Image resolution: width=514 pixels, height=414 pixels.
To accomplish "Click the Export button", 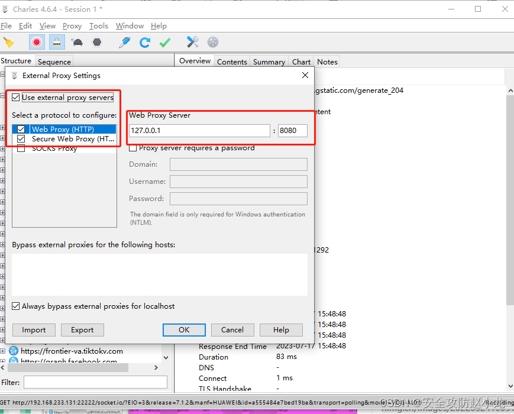I will [x=82, y=330].
